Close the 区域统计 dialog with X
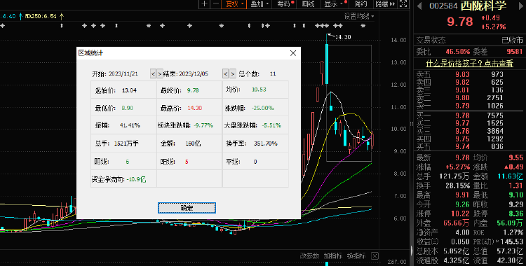The height and width of the screenshot is (266, 526). [x=293, y=53]
